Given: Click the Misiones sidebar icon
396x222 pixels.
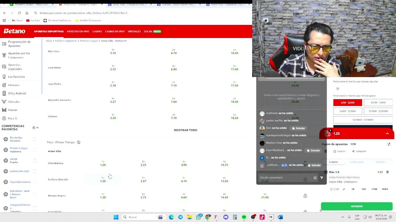Looking at the screenshot, I should 4,85.
